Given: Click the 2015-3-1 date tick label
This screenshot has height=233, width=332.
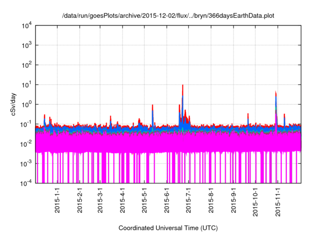Looking at the screenshot, I should [x=100, y=200].
